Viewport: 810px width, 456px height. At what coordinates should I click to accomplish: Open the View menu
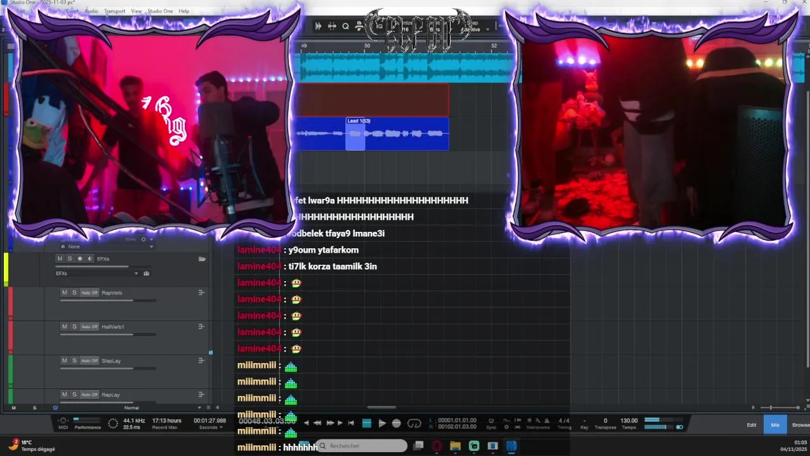pyautogui.click(x=136, y=11)
